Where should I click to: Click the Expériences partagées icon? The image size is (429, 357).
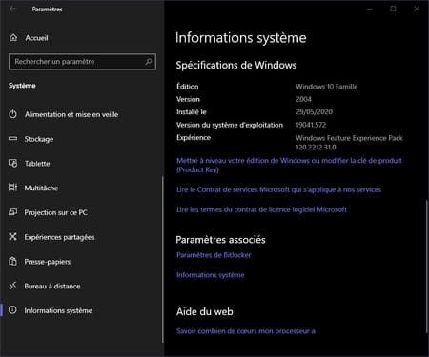(x=12, y=236)
